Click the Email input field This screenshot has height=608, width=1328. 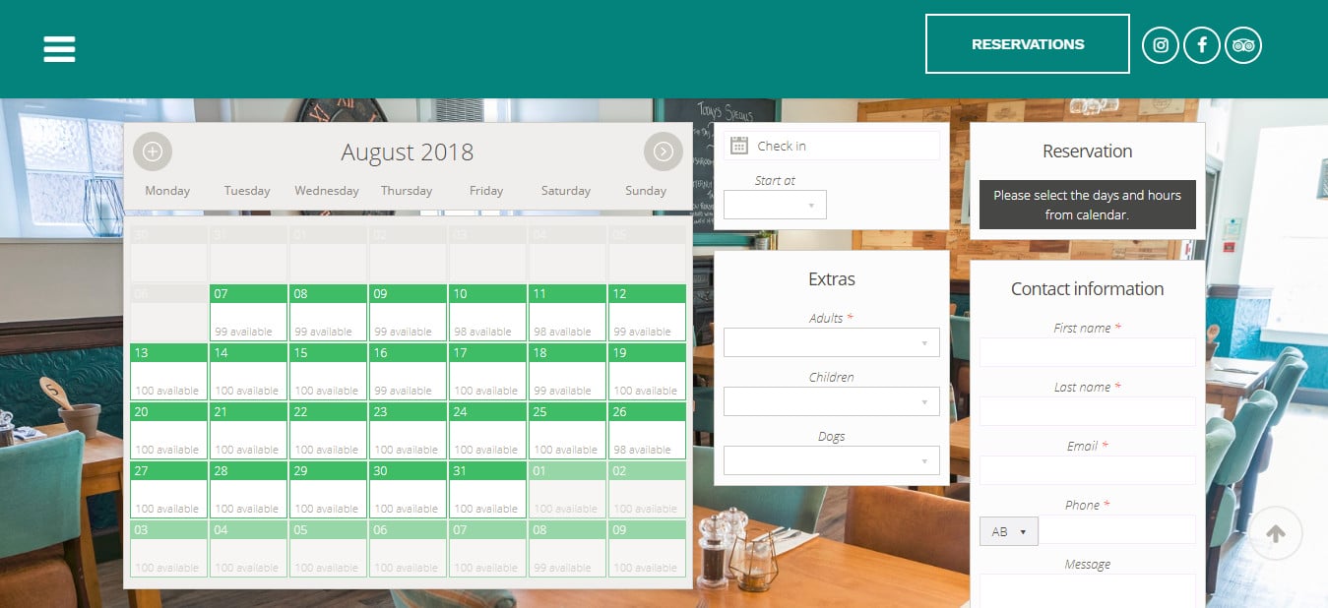pos(1088,470)
